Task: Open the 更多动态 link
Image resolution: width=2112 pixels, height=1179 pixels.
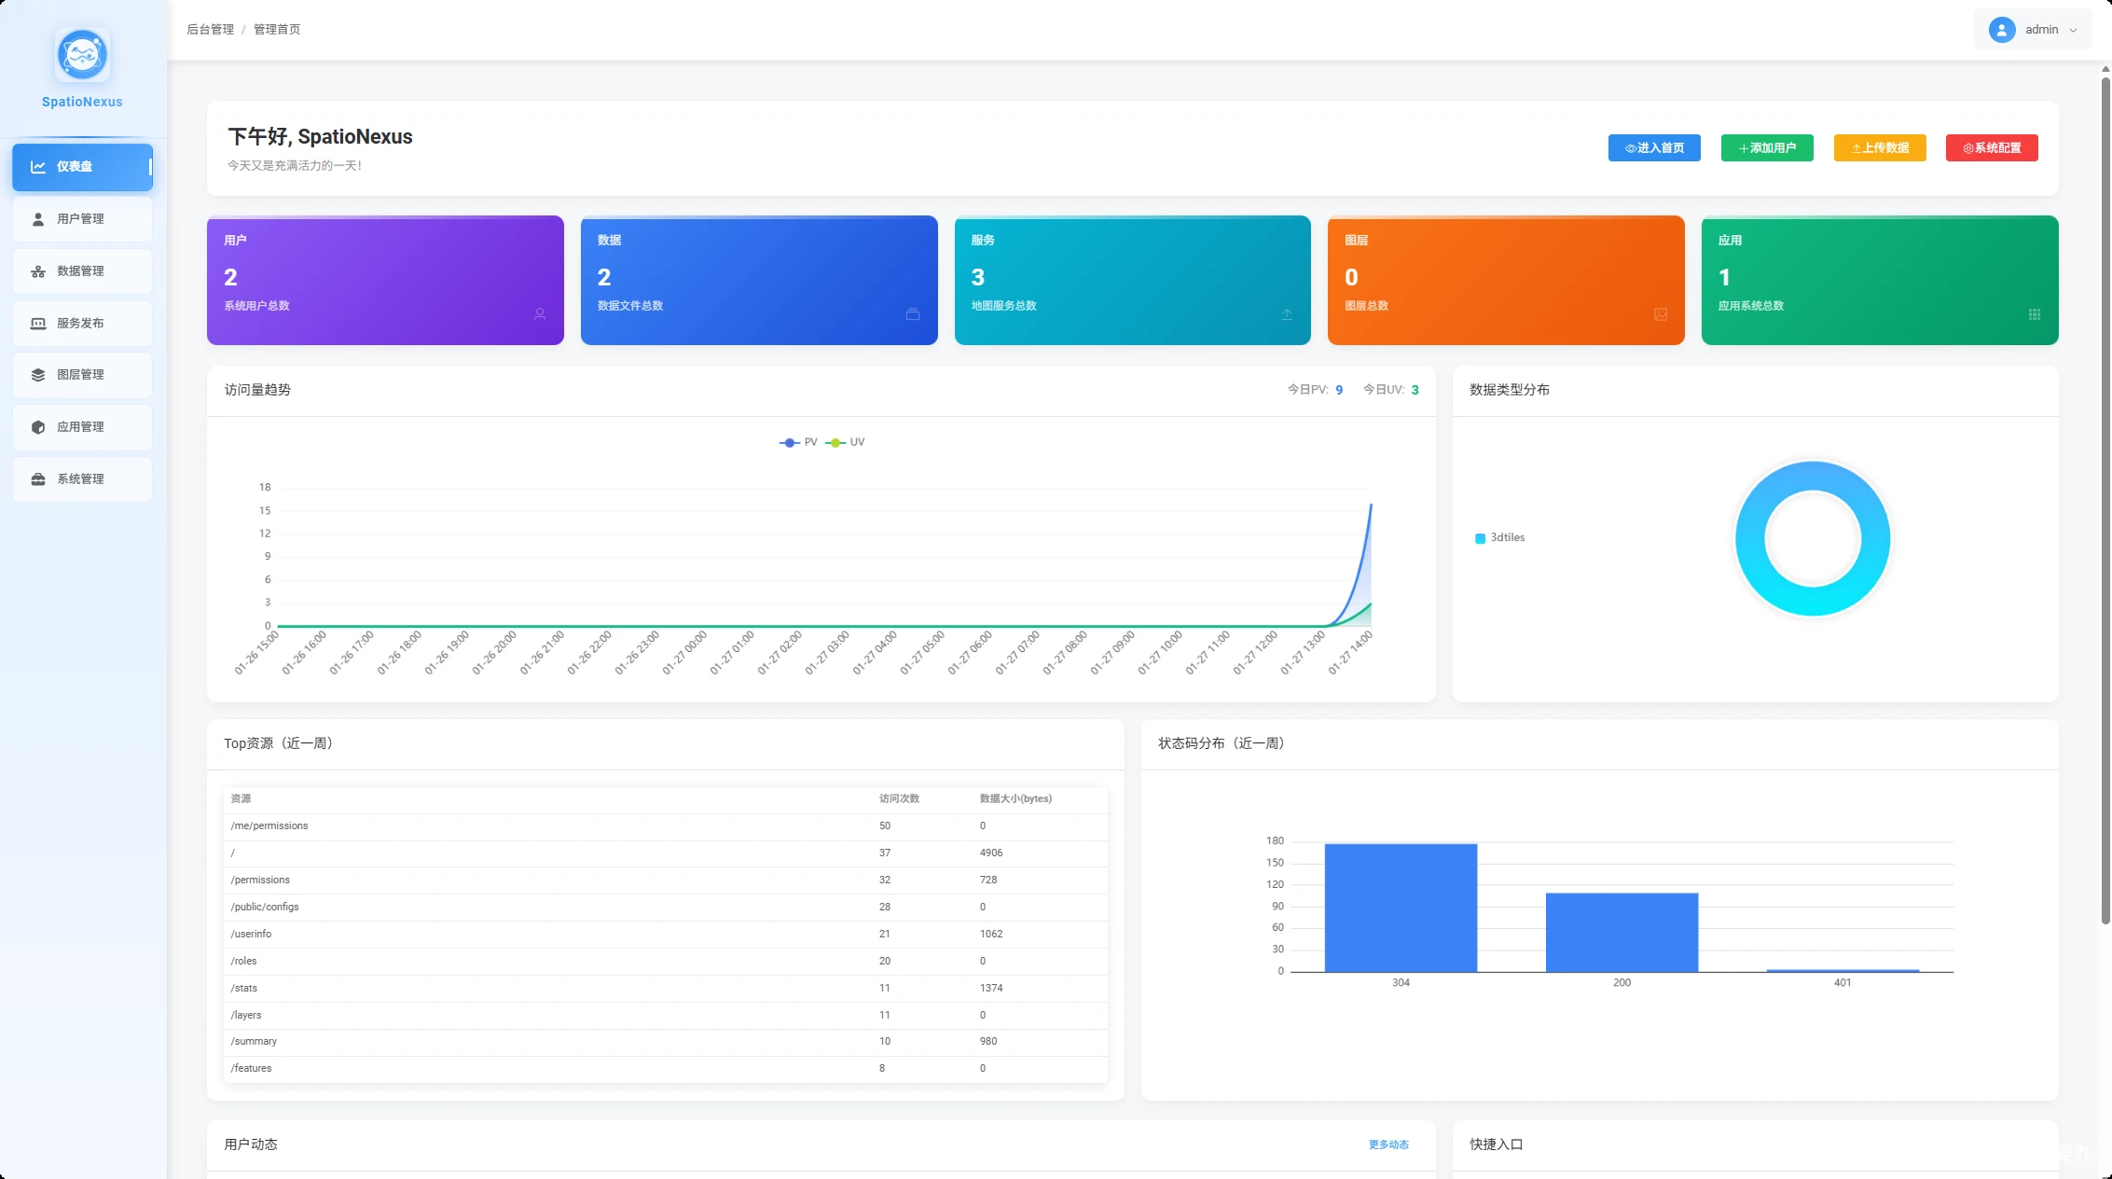Action: [x=1388, y=1144]
